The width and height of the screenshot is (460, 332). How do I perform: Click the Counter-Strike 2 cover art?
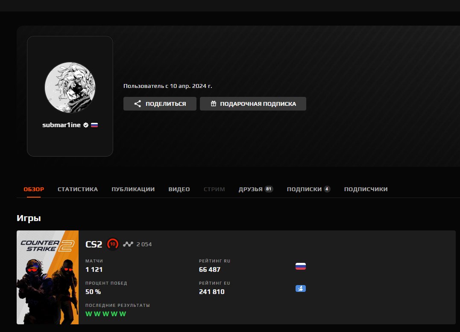coord(47,277)
